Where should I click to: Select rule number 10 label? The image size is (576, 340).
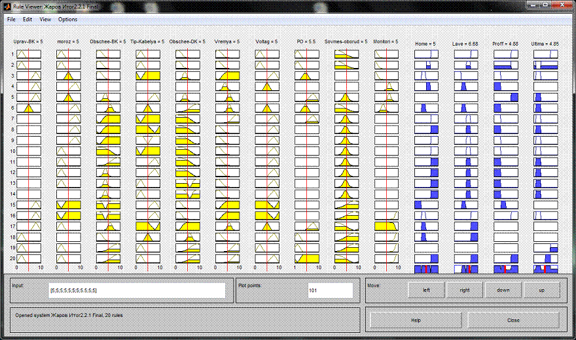click(x=12, y=151)
